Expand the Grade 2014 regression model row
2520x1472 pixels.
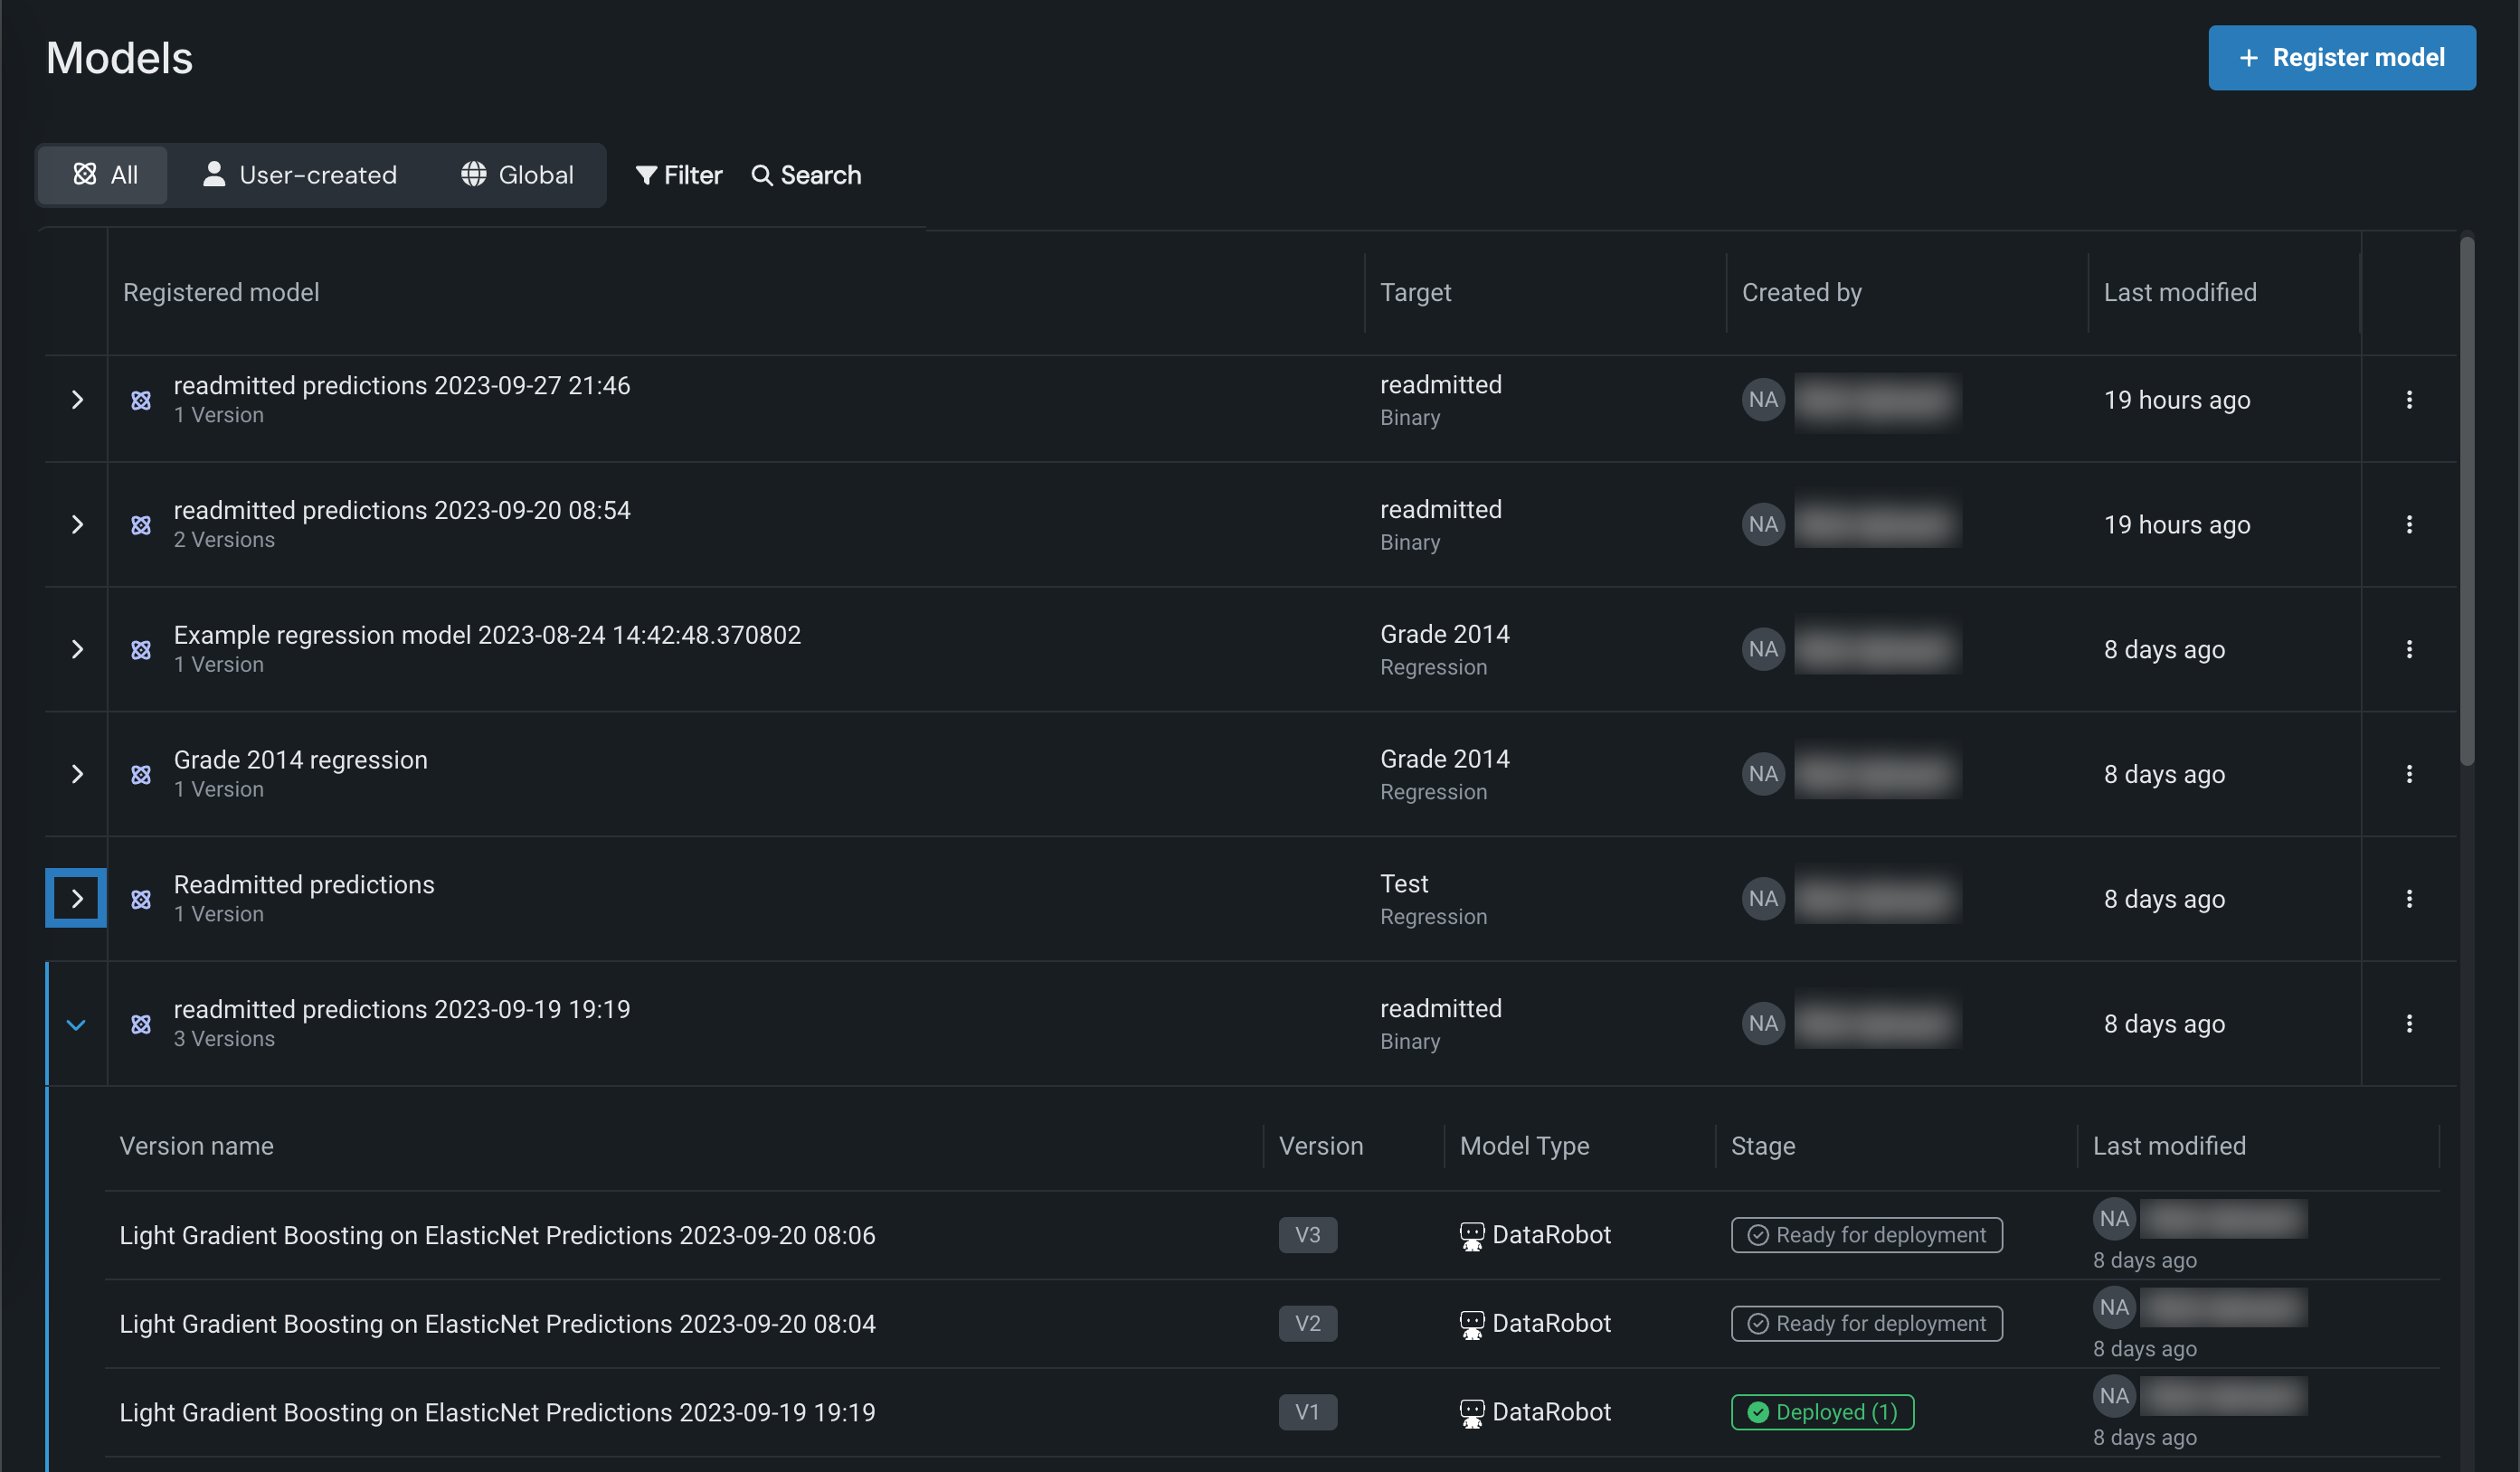pyautogui.click(x=77, y=775)
